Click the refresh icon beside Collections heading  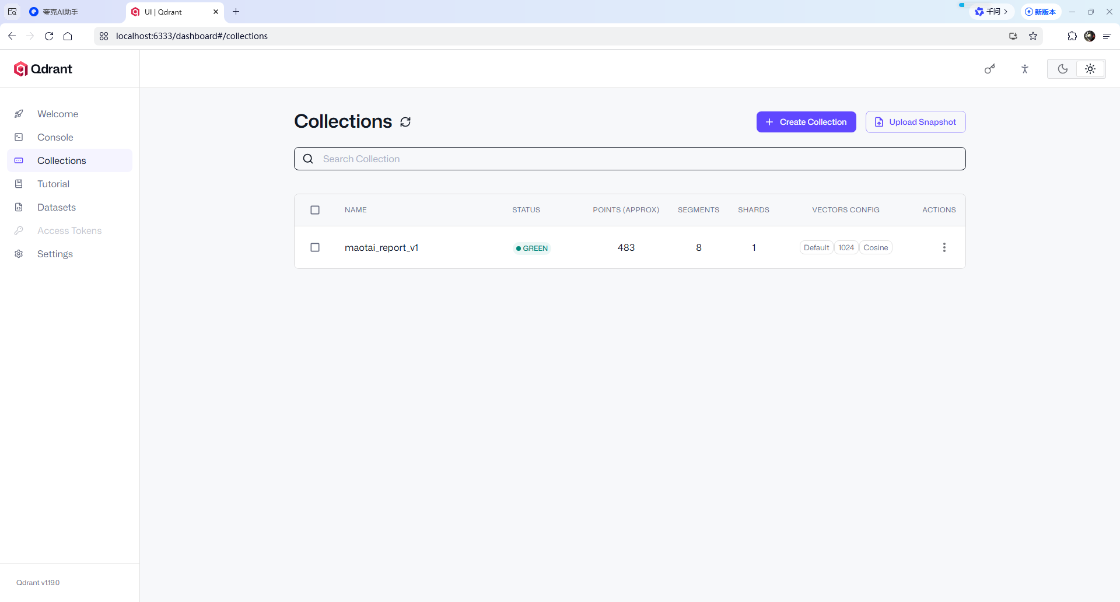tap(405, 122)
